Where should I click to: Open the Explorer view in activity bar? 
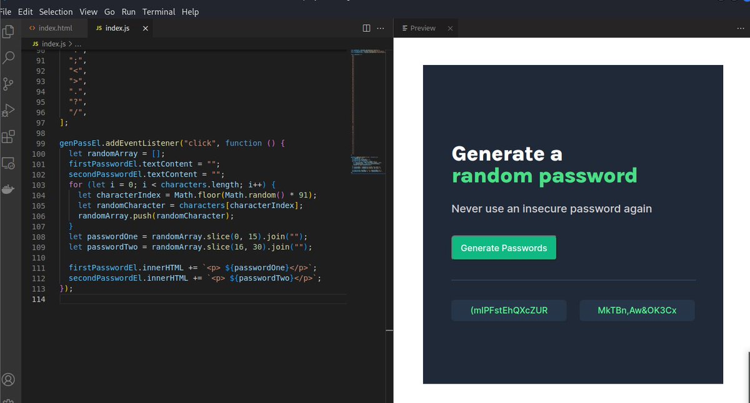click(8, 31)
